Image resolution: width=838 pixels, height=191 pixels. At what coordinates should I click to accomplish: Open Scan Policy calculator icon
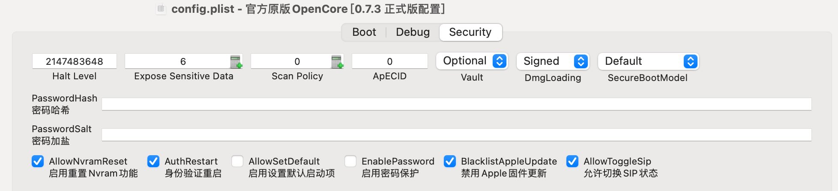click(337, 61)
